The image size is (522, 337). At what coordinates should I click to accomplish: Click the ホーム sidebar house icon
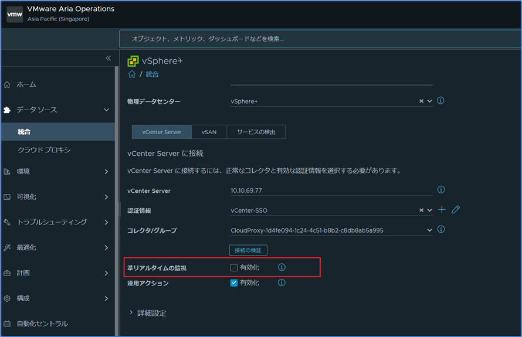(x=7, y=85)
